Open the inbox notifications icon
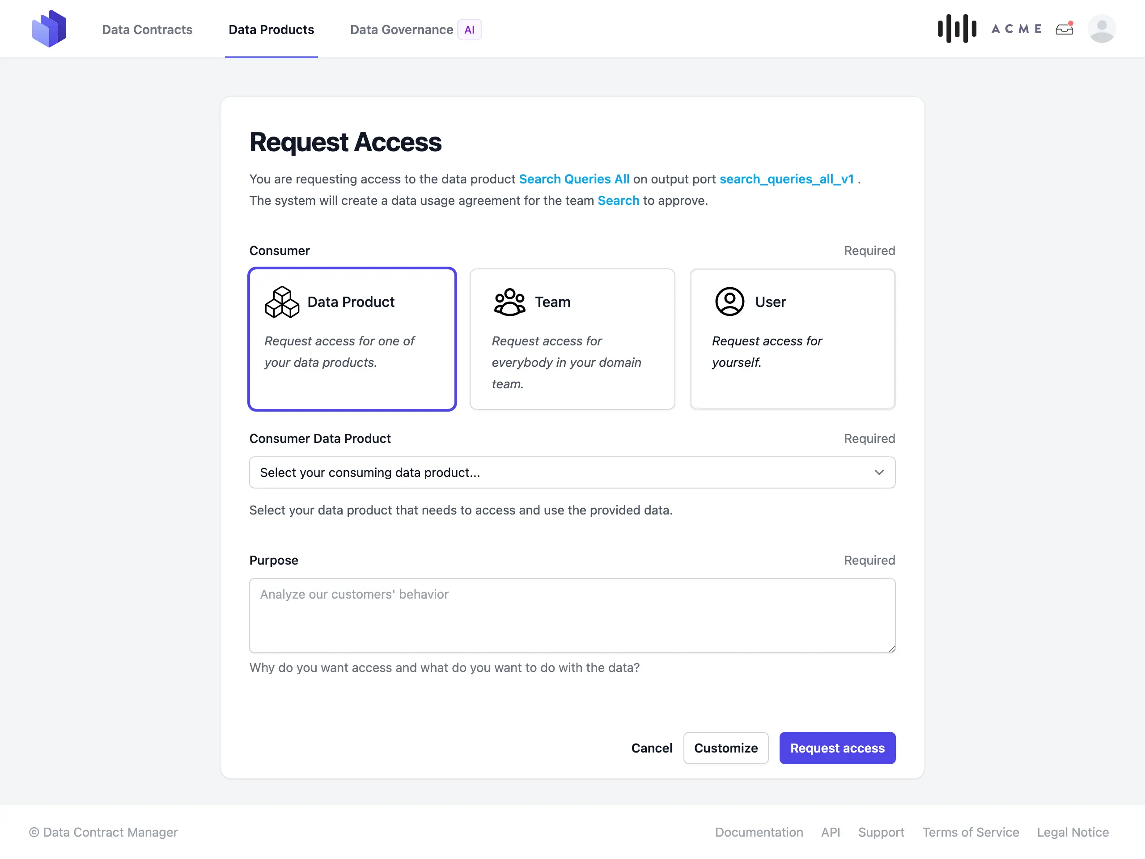Image resolution: width=1145 pixels, height=859 pixels. point(1064,29)
